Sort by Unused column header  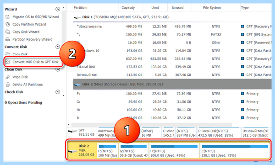click(x=178, y=8)
